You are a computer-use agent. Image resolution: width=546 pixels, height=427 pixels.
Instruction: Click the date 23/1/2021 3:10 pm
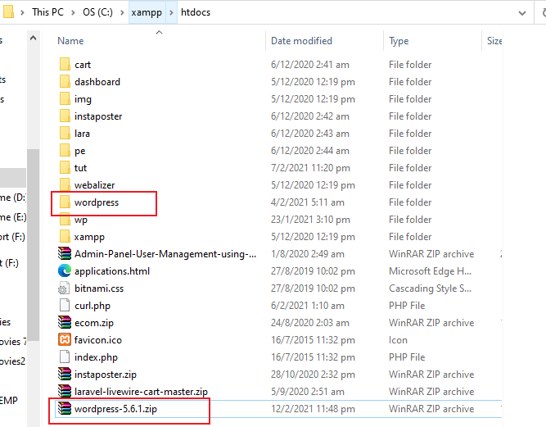(x=310, y=220)
